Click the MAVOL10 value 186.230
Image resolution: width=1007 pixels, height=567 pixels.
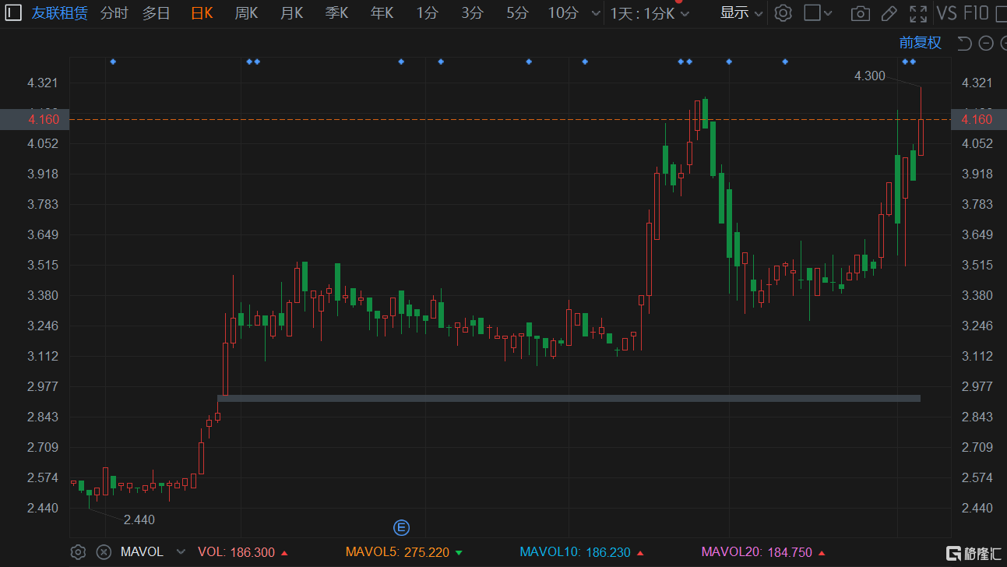608,552
